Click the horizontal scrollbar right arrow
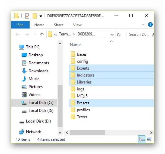 point(151,132)
